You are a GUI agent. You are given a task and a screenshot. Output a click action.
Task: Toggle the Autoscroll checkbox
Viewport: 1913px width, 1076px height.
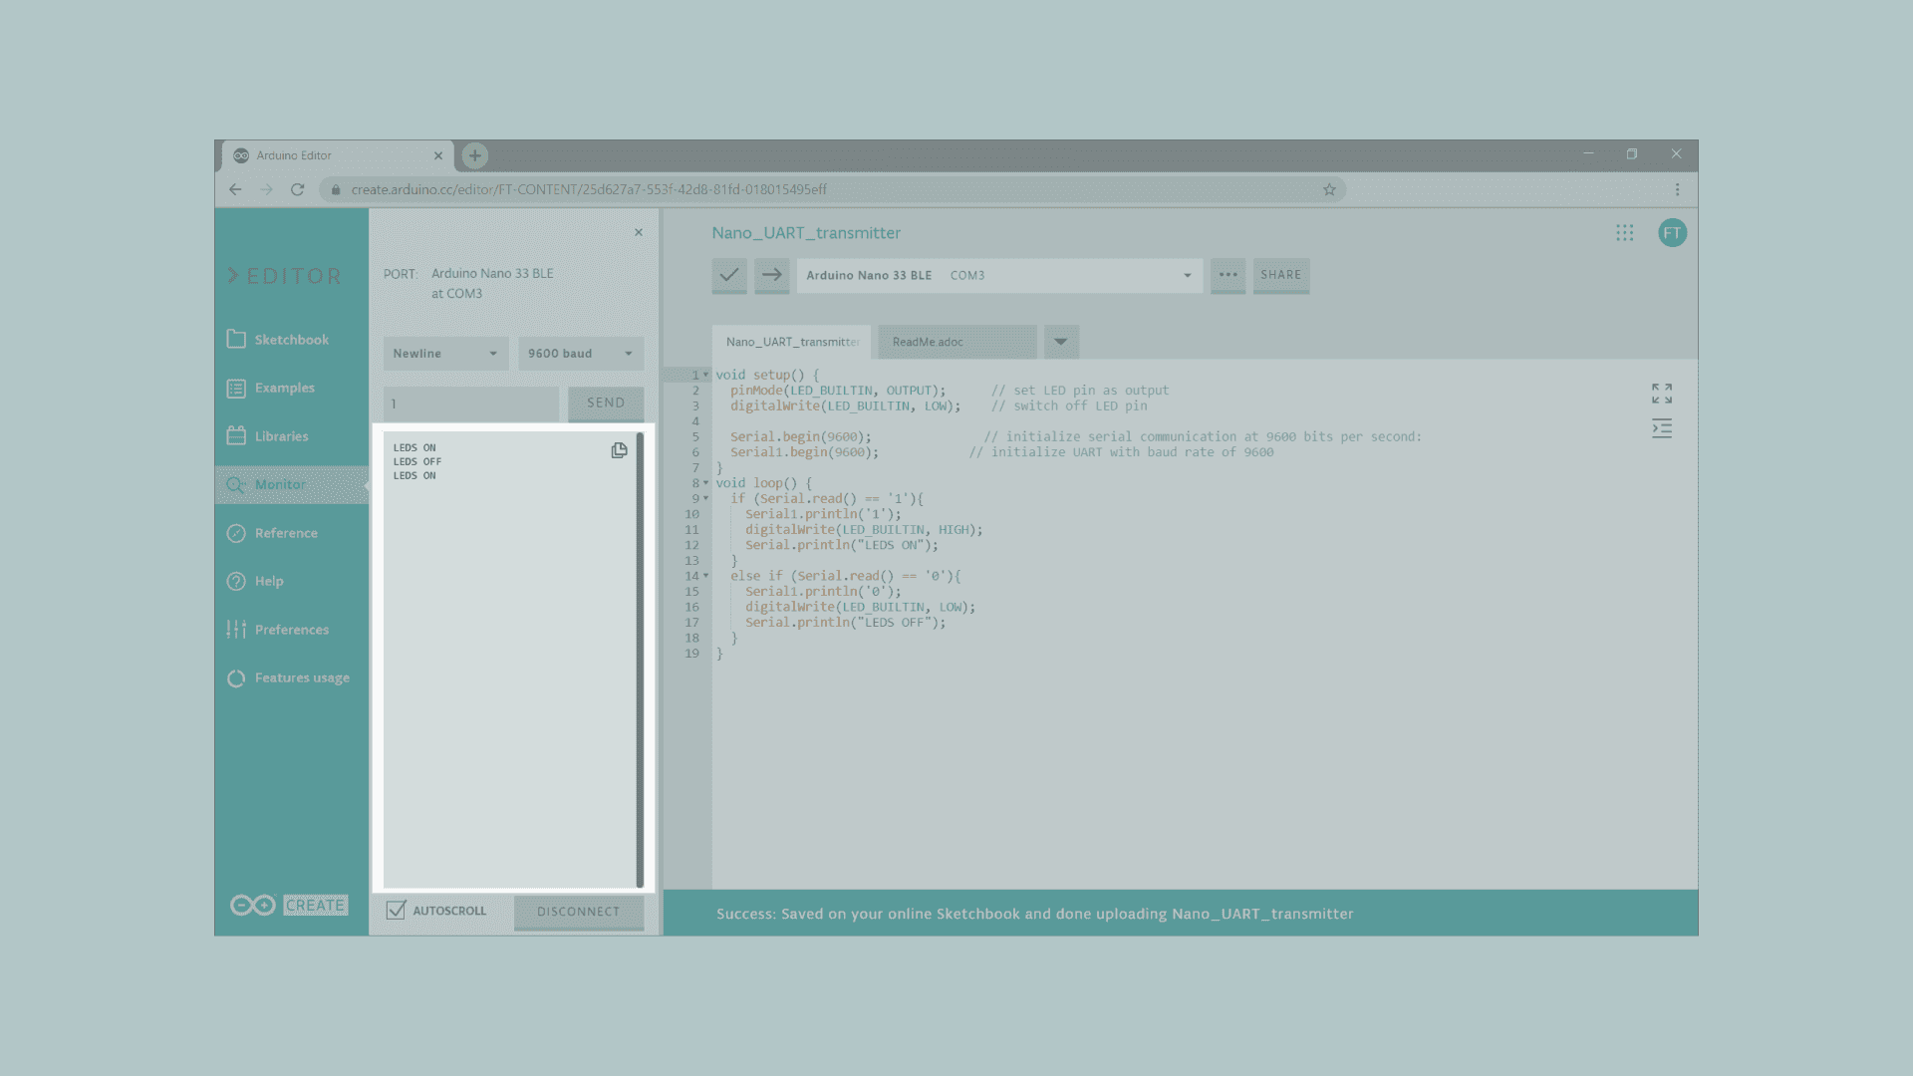pyautogui.click(x=397, y=911)
